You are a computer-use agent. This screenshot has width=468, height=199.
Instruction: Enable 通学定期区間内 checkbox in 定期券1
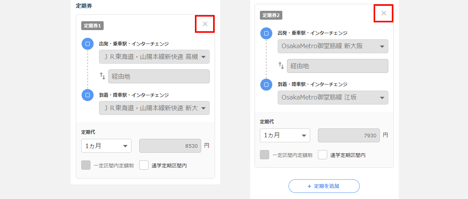coord(144,165)
